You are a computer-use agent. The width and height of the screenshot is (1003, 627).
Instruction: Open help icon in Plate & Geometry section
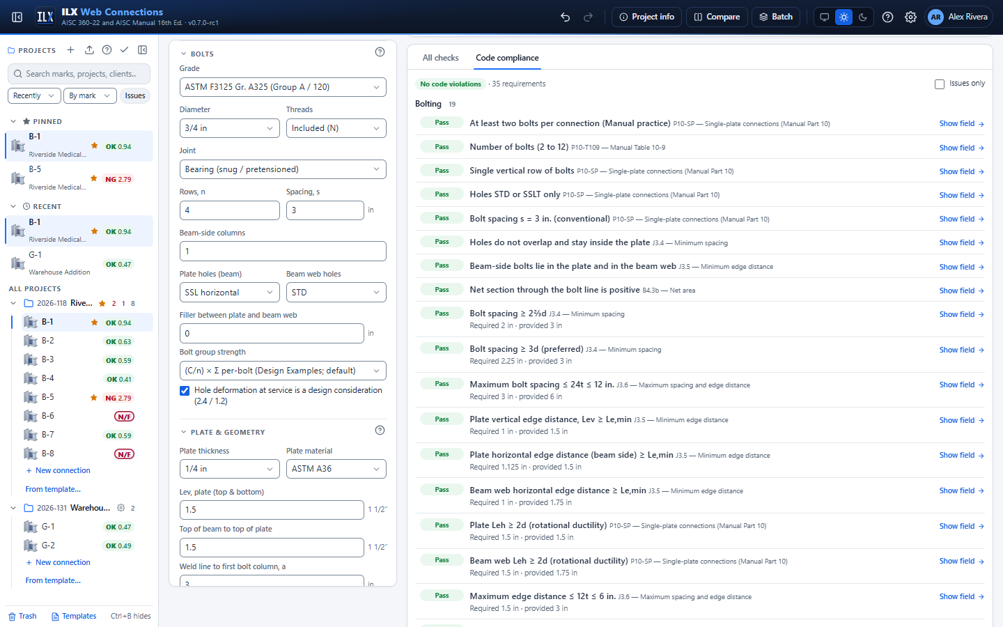pyautogui.click(x=380, y=431)
